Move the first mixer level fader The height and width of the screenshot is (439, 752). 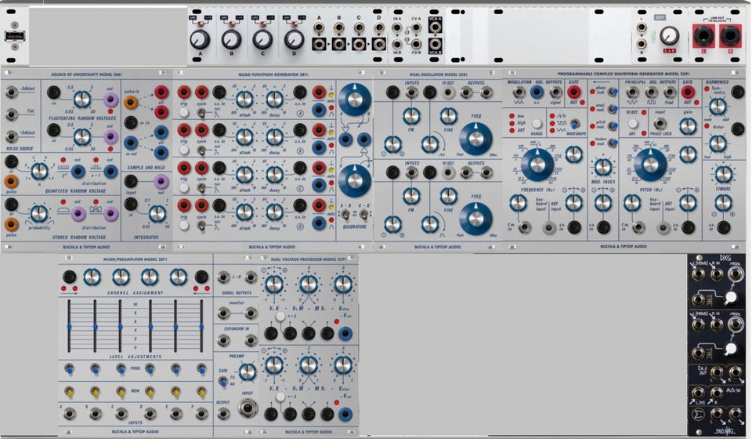click(x=69, y=326)
